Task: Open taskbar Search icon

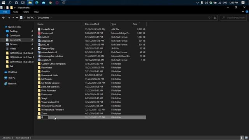Action: click(x=10, y=3)
